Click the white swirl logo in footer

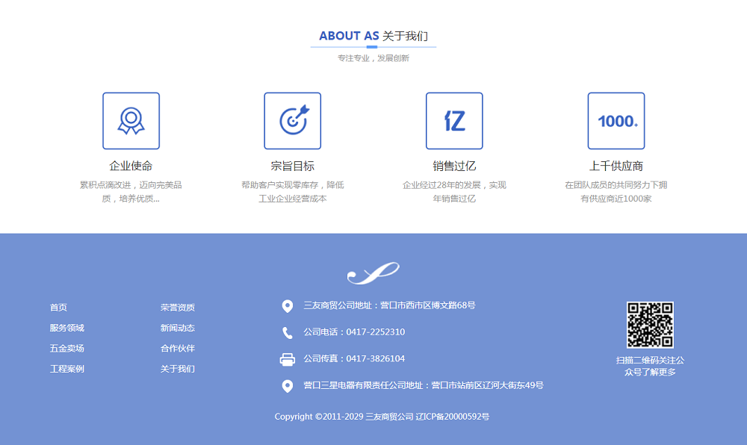pyautogui.click(x=373, y=274)
